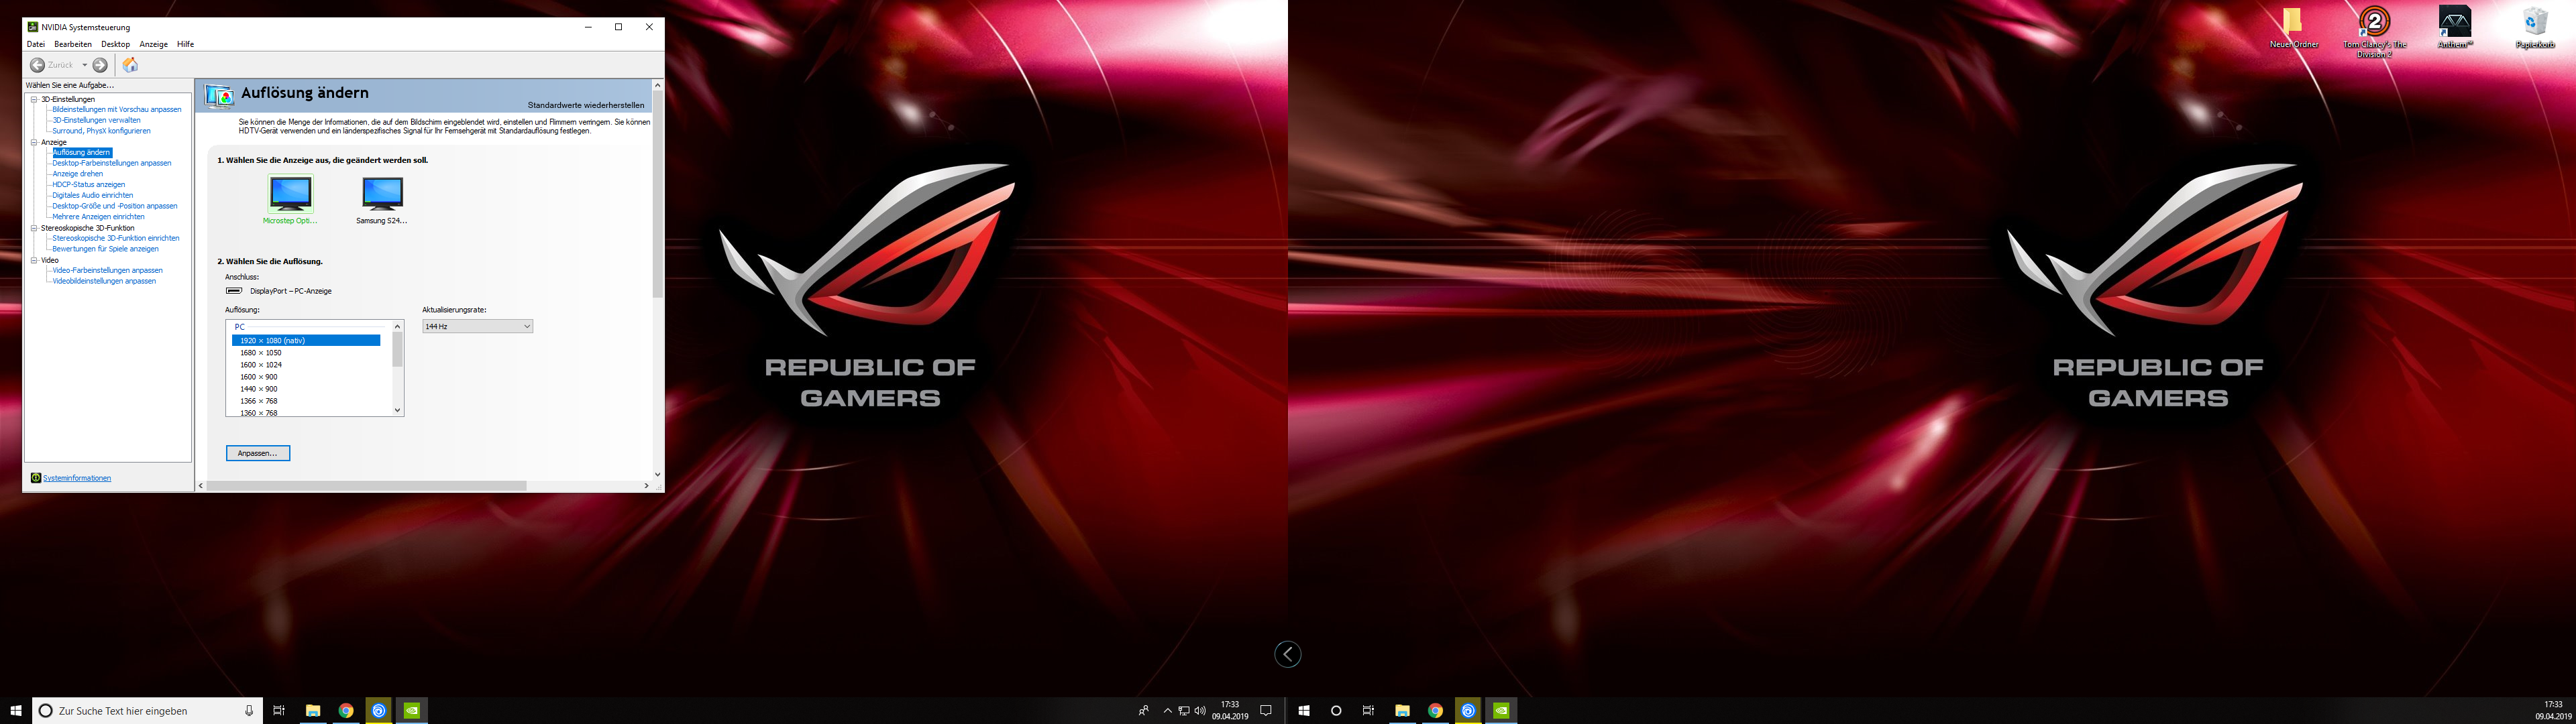Open the Zurück history dropdown arrow

coord(85,65)
